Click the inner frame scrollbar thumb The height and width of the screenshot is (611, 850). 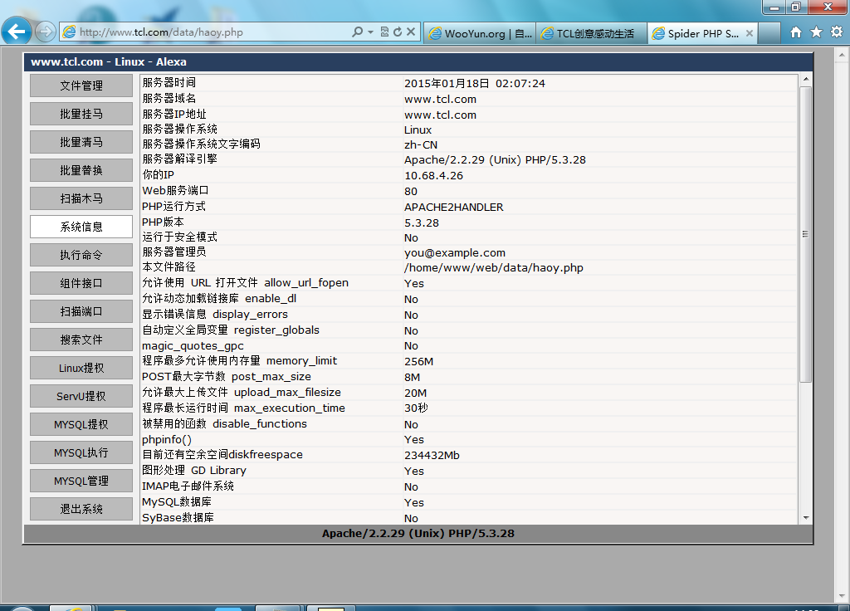point(806,234)
